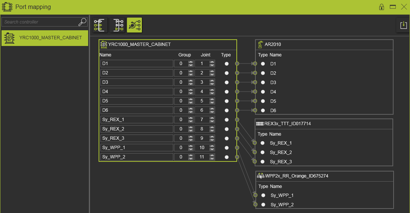Click the input port connector of AR2010 D6
The width and height of the screenshot is (410, 213).
[x=255, y=110]
